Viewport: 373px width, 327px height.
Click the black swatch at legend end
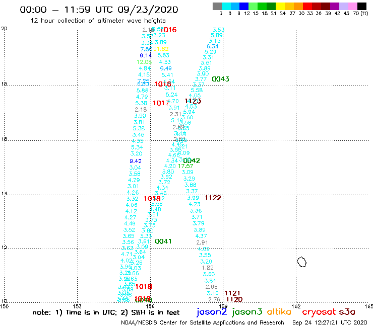(x=361, y=6)
